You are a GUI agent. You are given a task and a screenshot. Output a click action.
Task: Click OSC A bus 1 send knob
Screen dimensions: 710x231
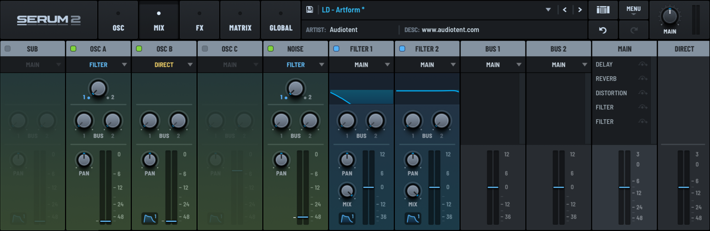pyautogui.click(x=84, y=121)
